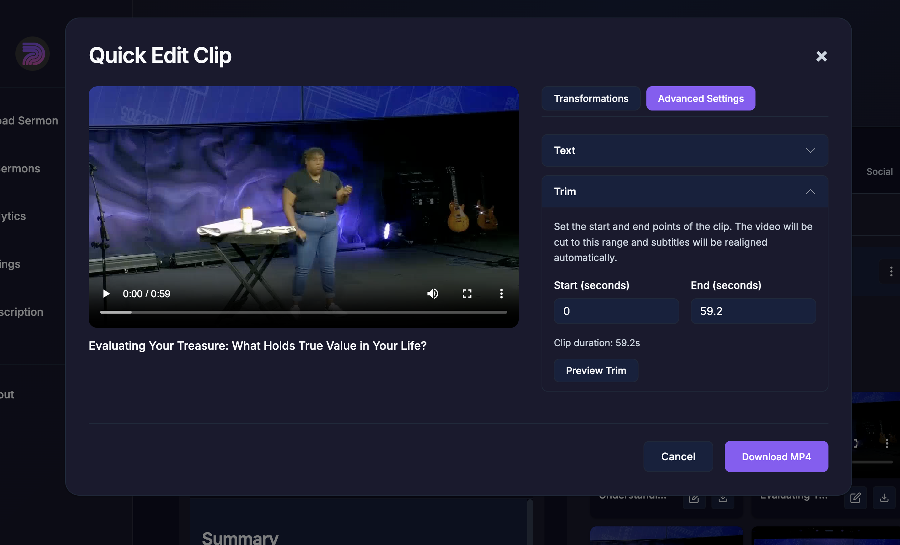The width and height of the screenshot is (900, 545).
Task: Click download icon beside the Evaluating clip
Action: (884, 498)
